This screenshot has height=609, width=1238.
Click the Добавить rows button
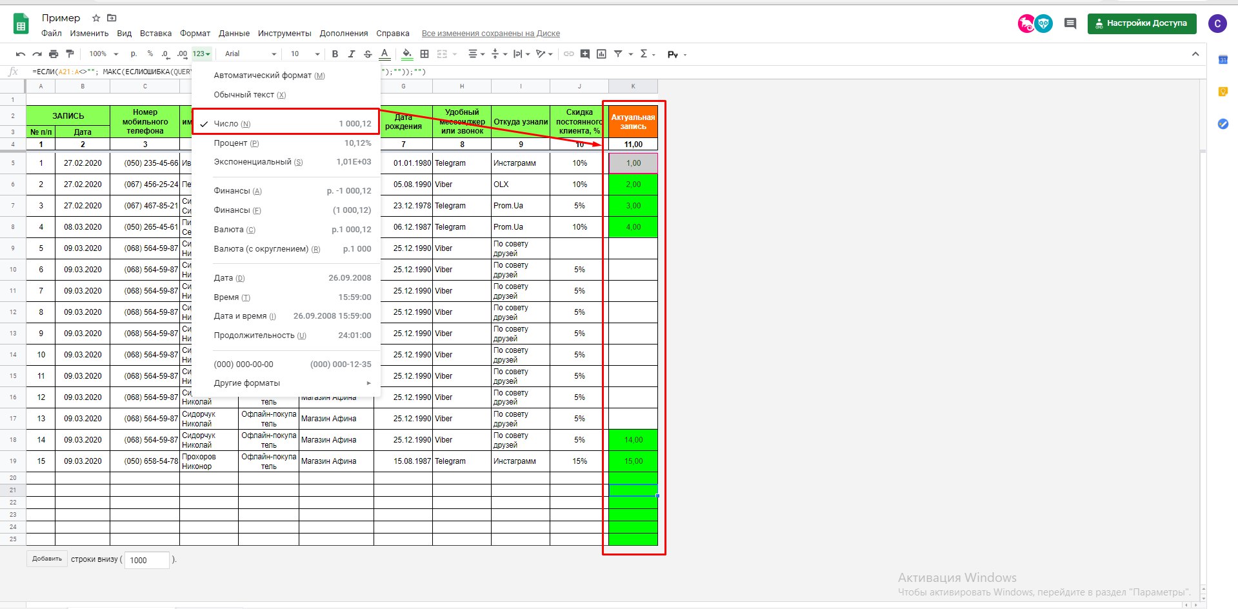click(47, 559)
